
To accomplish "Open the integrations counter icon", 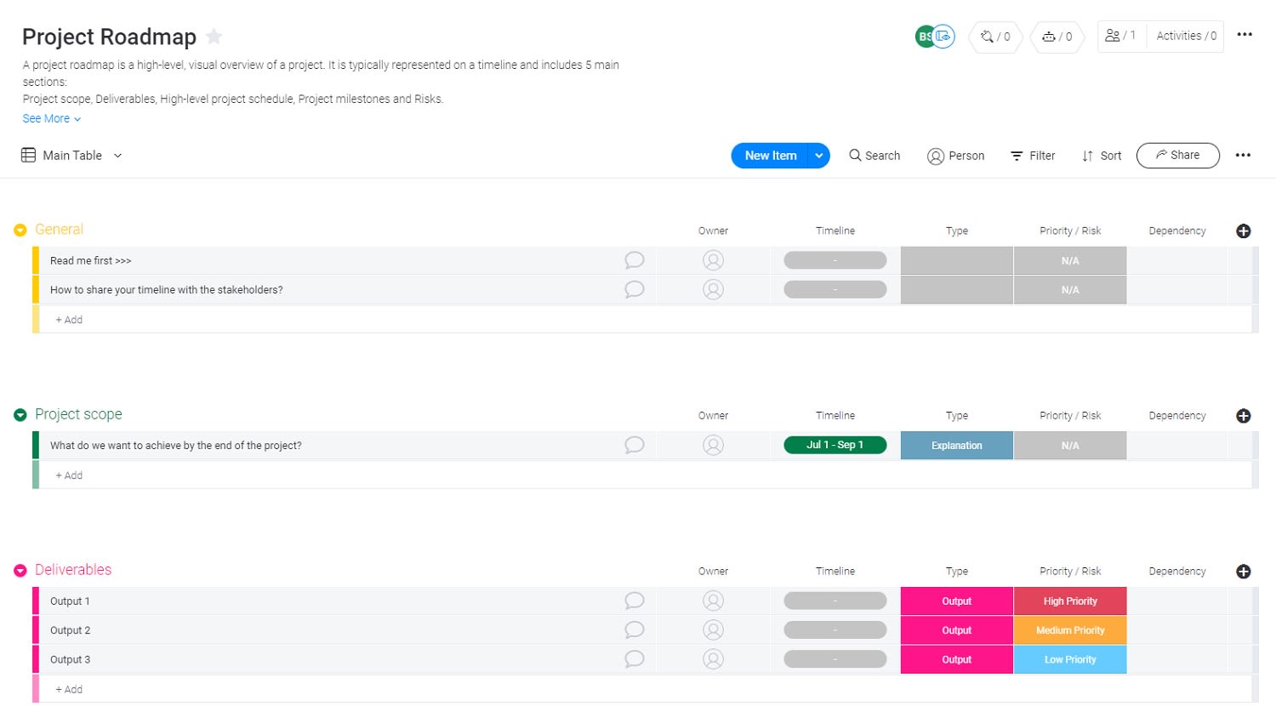I will 995,37.
